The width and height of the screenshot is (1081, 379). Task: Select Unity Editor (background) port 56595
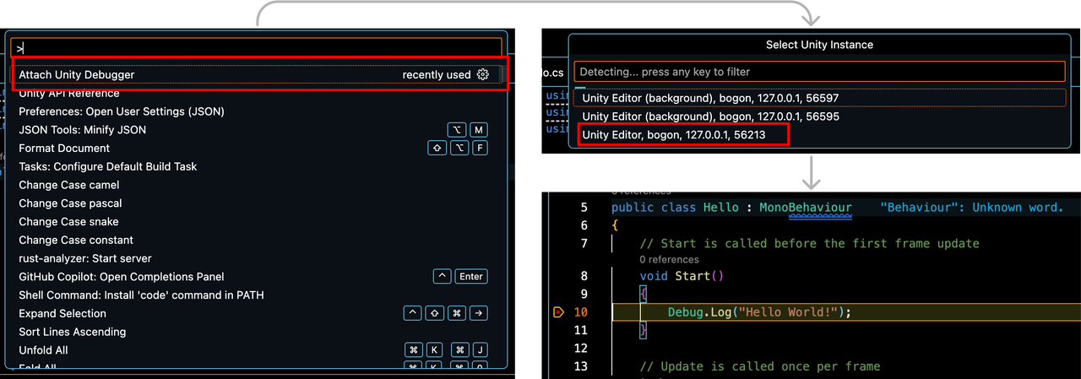point(818,116)
